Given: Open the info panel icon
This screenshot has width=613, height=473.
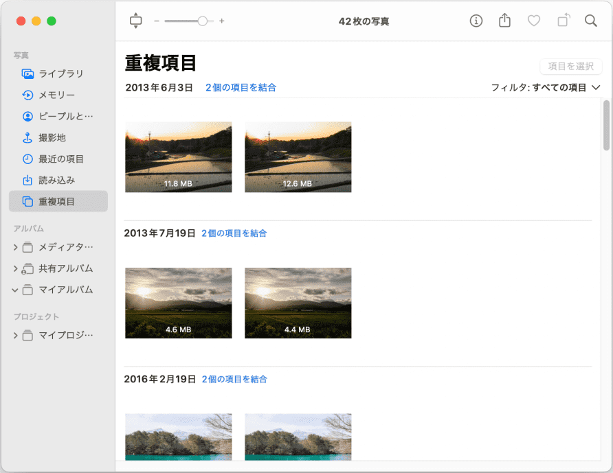Looking at the screenshot, I should 476,21.
